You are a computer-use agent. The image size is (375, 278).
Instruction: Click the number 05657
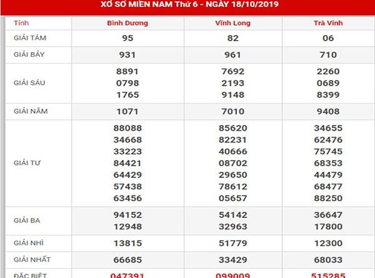232,198
